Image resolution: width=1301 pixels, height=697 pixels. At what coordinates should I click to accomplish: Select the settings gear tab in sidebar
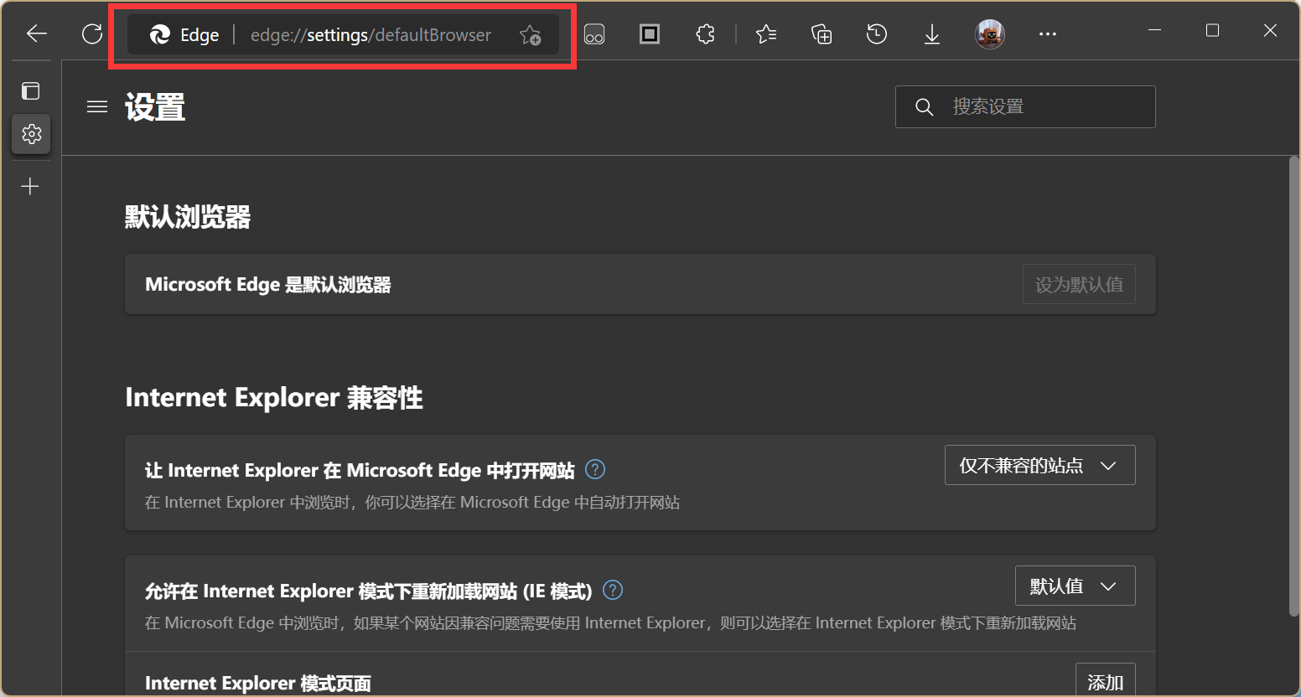click(x=31, y=134)
